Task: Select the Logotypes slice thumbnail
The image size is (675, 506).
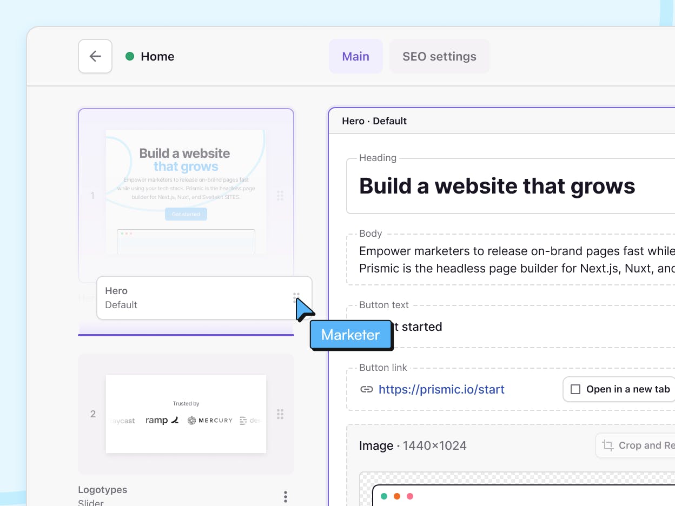Action: pyautogui.click(x=186, y=414)
